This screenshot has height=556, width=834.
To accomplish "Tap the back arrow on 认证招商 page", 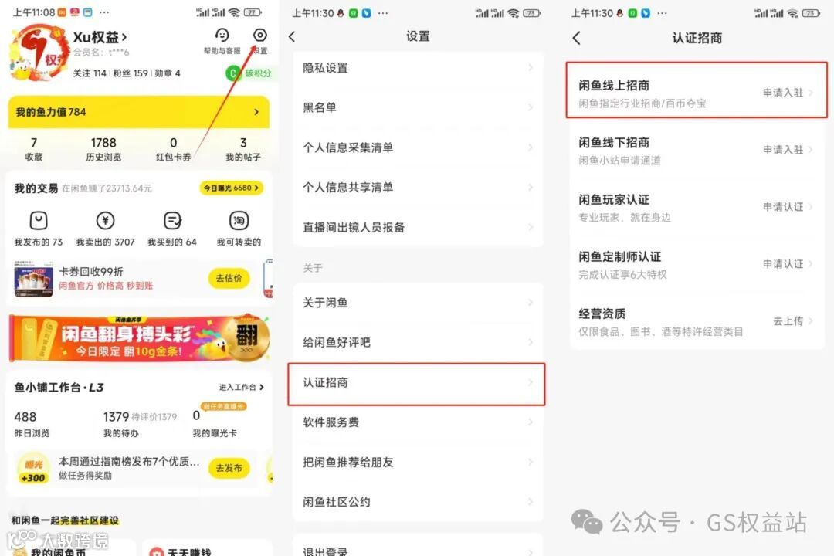I will [577, 38].
